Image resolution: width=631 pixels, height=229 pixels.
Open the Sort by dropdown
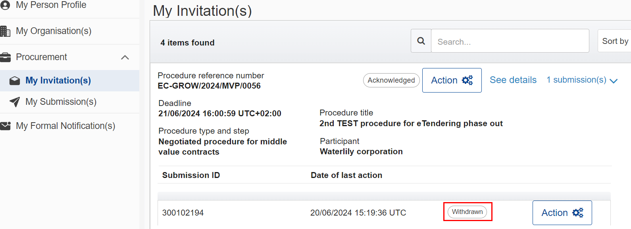point(614,41)
